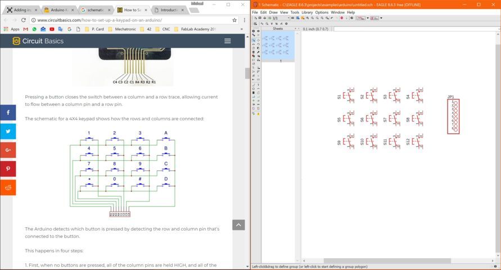The image size is (501, 270).
Task: Share page via Google Plus side button
Action: [x=8, y=150]
